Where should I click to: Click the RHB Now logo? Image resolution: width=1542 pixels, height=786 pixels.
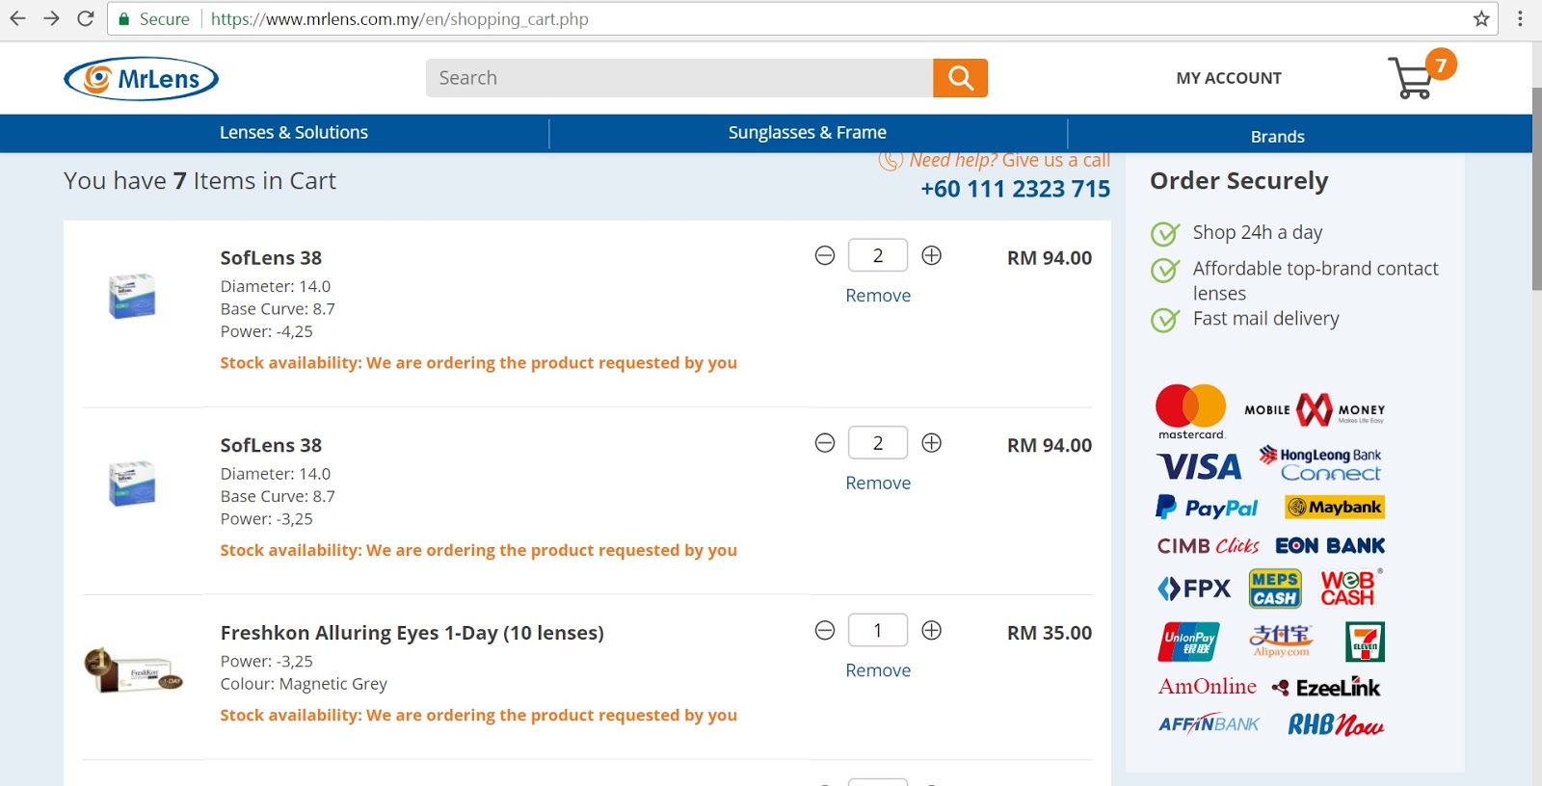1336,724
